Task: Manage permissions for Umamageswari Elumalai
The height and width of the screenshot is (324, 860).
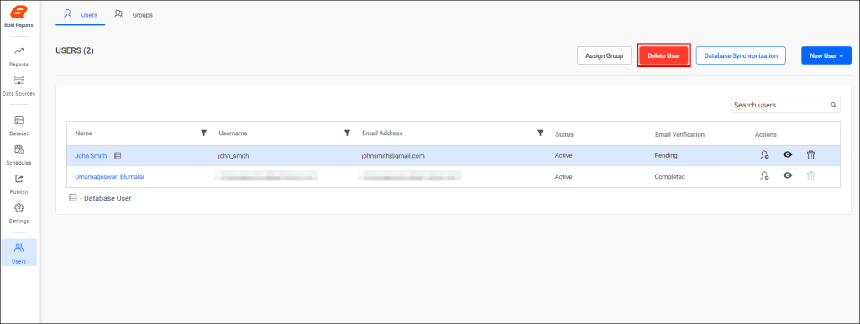Action: [764, 176]
